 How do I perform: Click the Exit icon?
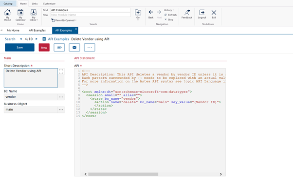pyautogui.click(x=214, y=14)
